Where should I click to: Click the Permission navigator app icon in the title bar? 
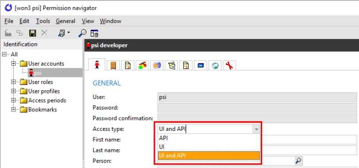pos(8,8)
